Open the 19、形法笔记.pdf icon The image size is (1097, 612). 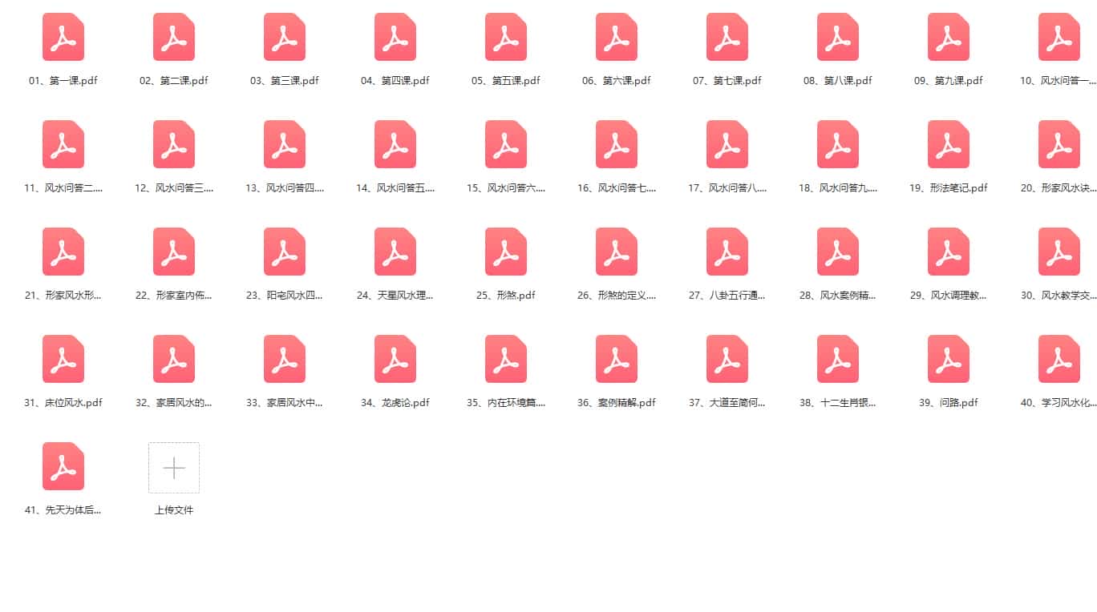click(x=949, y=144)
